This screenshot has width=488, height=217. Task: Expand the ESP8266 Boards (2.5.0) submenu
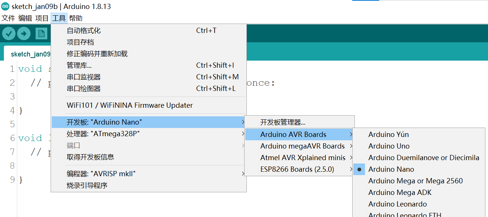(x=293, y=169)
